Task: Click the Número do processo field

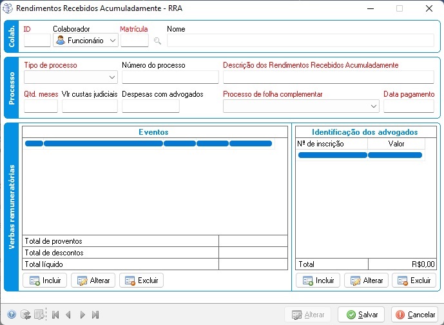Action: 169,77
